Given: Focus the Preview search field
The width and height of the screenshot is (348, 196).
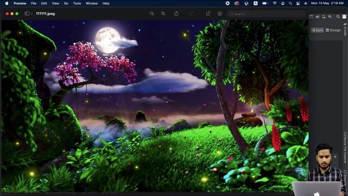Looking at the screenshot, I should pyautogui.click(x=266, y=14).
